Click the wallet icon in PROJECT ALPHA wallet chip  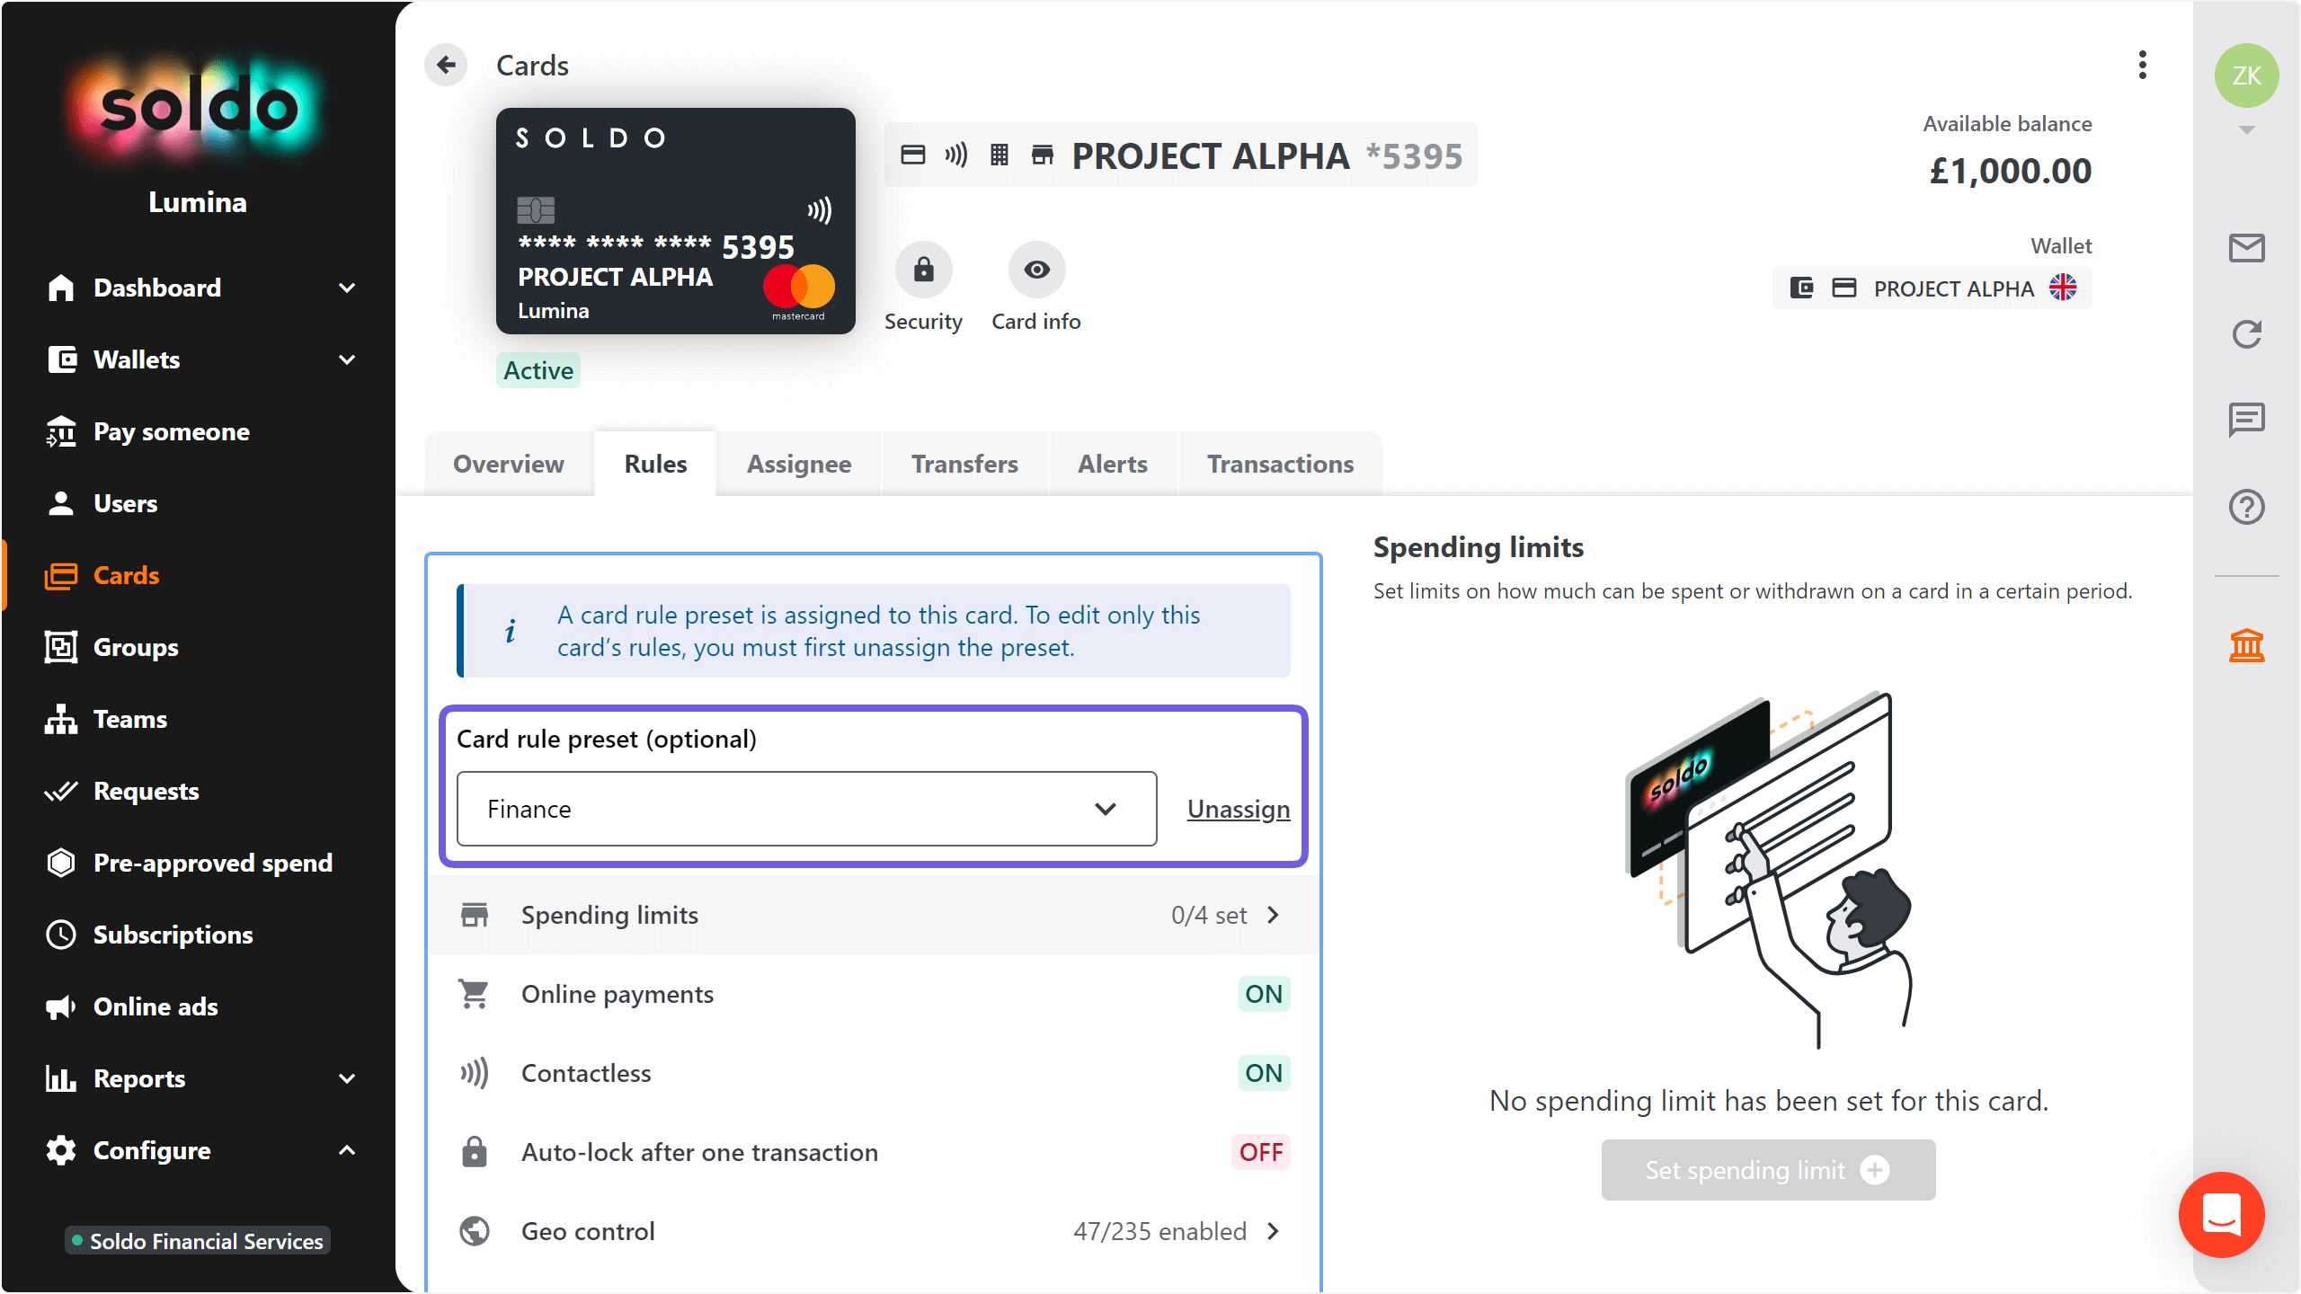coord(1801,288)
